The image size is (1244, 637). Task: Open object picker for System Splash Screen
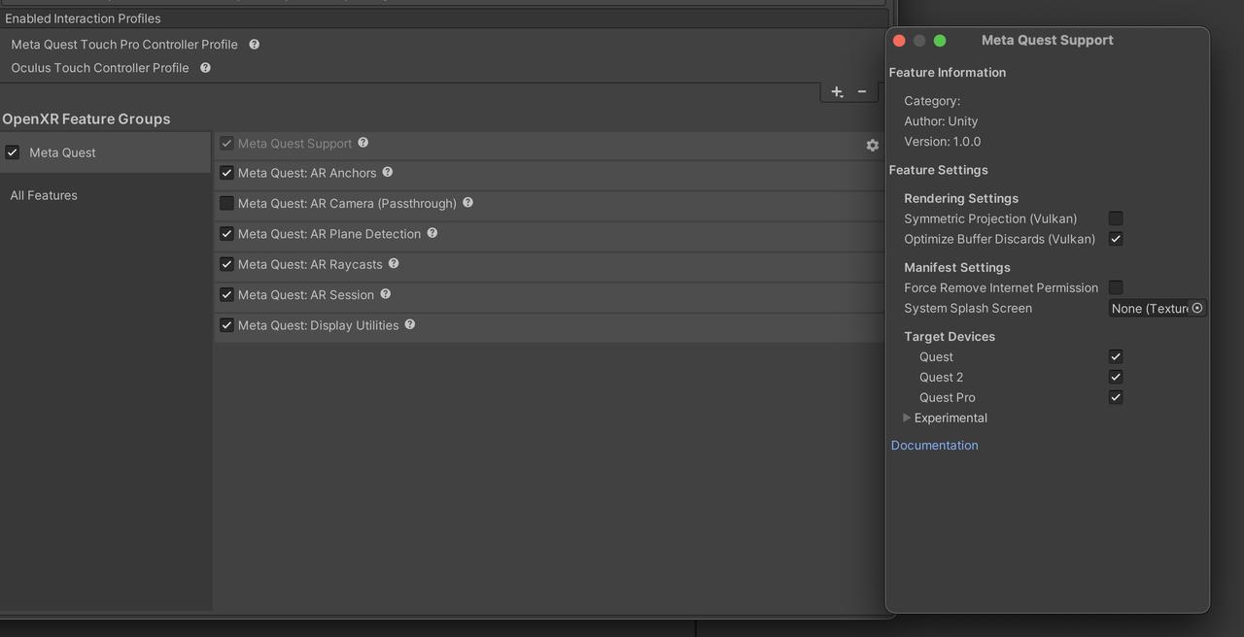(x=1197, y=308)
